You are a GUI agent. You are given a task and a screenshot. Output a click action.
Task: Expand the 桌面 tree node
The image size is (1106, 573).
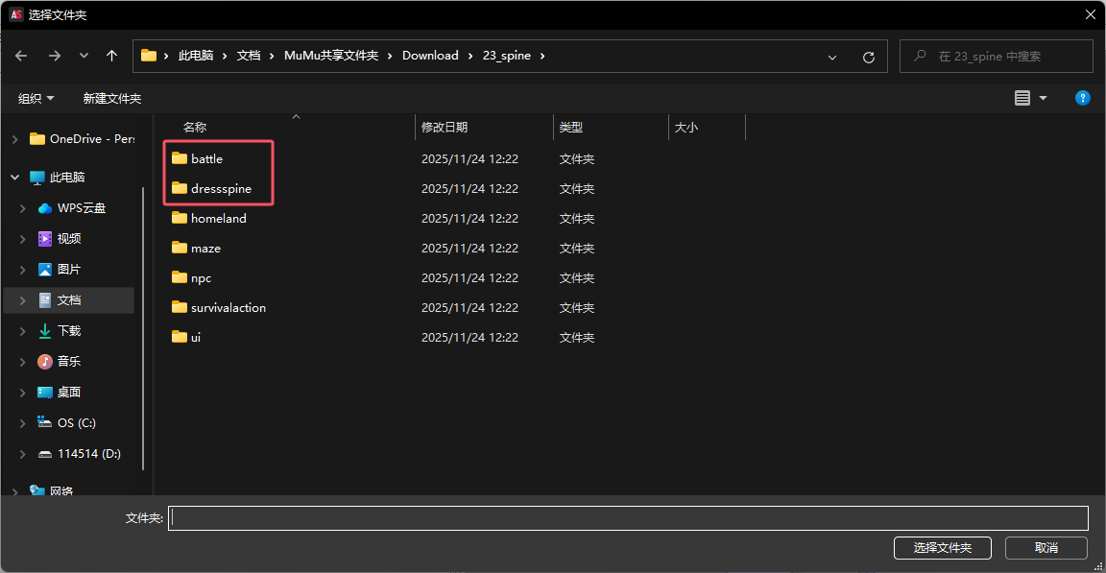(x=23, y=393)
